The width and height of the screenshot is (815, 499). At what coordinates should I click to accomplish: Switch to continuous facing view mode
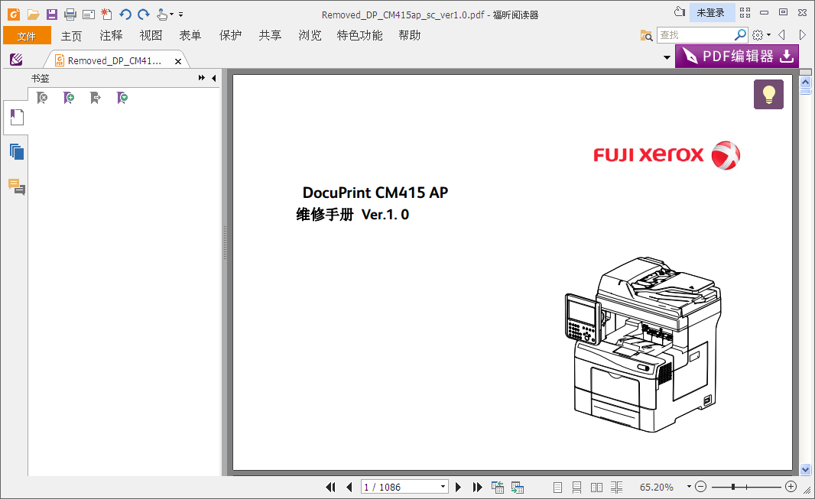click(616, 487)
